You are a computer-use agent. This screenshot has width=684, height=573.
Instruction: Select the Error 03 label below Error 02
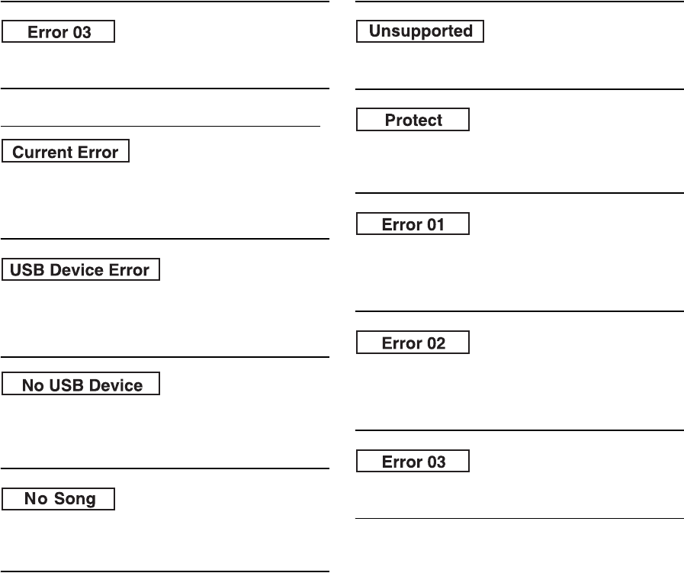pyautogui.click(x=413, y=462)
